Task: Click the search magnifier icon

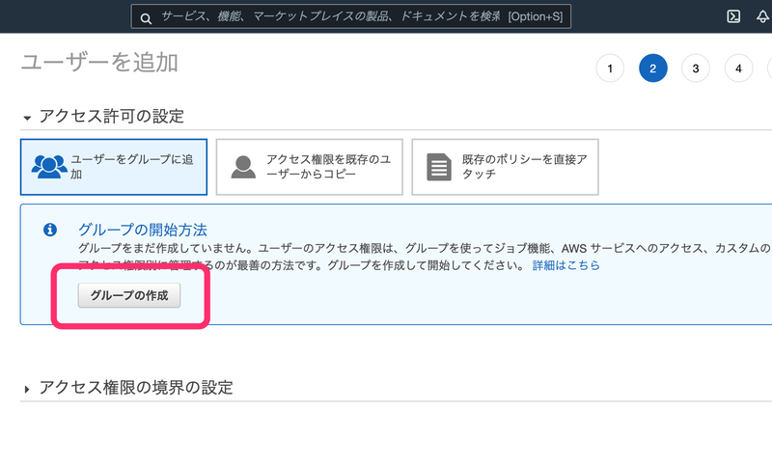Action: [146, 18]
